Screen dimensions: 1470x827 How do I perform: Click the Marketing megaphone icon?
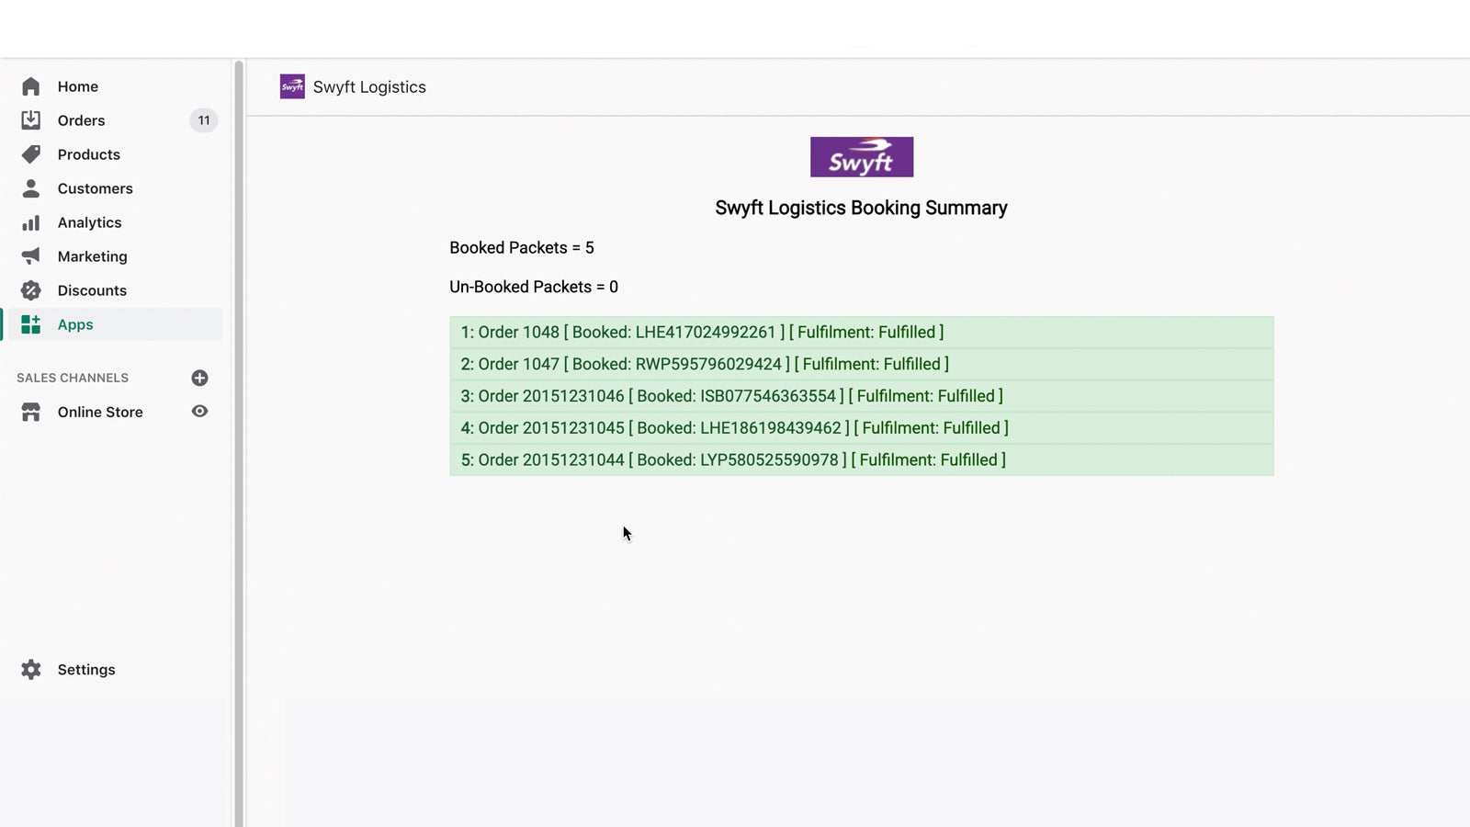click(x=30, y=256)
